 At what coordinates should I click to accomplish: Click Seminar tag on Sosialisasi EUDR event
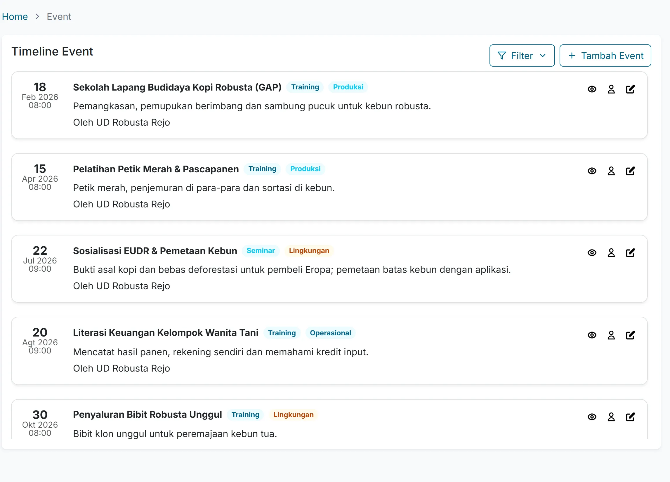(261, 251)
